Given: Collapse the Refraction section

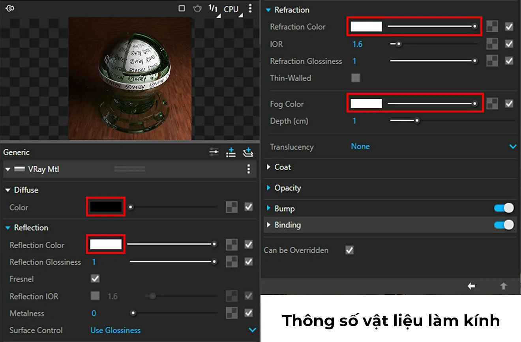Looking at the screenshot, I should [269, 10].
